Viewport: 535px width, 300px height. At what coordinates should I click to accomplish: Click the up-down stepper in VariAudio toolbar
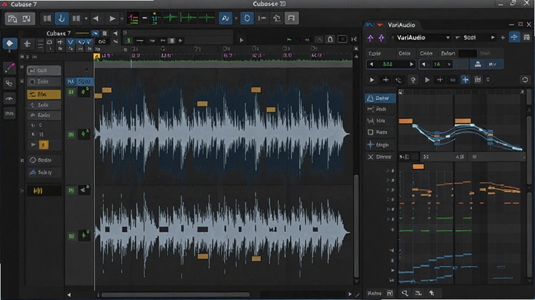(x=488, y=79)
